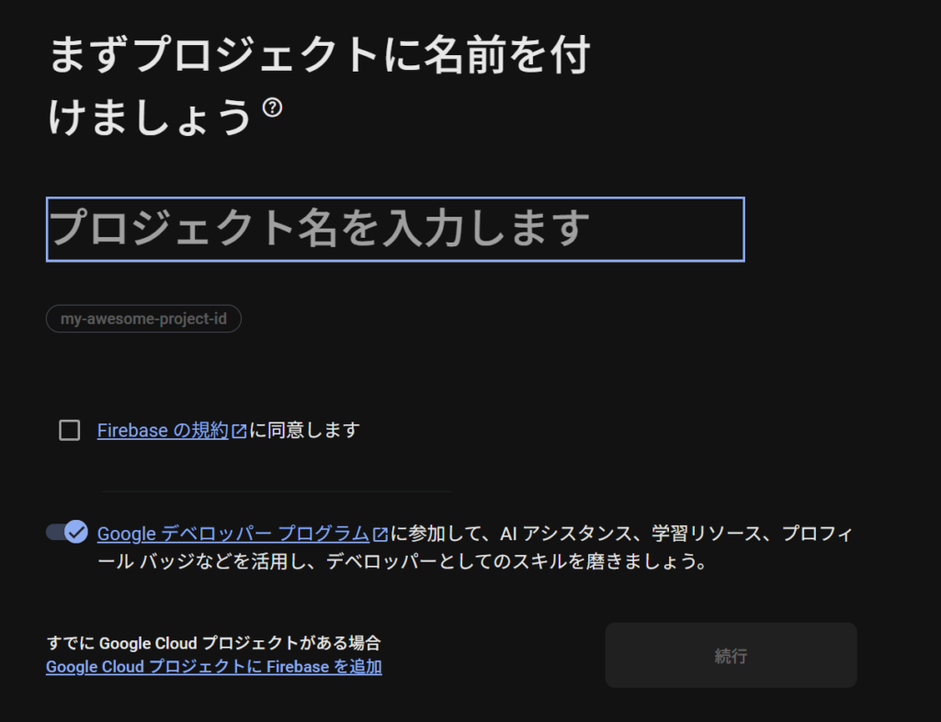Click the に同意します checkbox label

coord(304,430)
